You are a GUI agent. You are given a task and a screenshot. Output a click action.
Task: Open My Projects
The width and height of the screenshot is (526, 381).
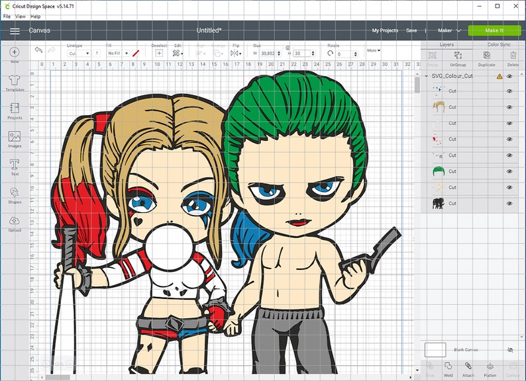click(x=385, y=30)
